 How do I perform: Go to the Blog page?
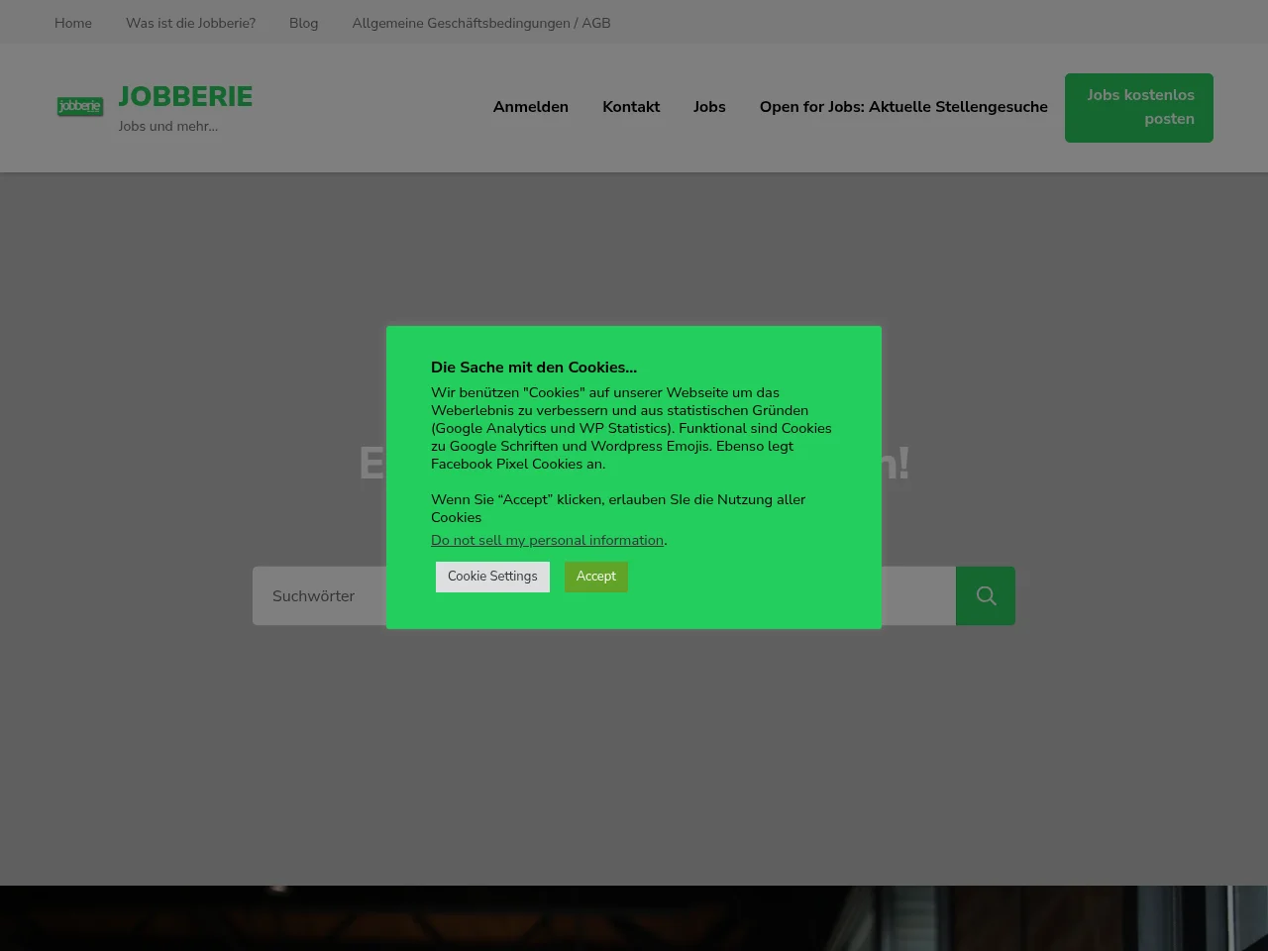pyautogui.click(x=303, y=23)
